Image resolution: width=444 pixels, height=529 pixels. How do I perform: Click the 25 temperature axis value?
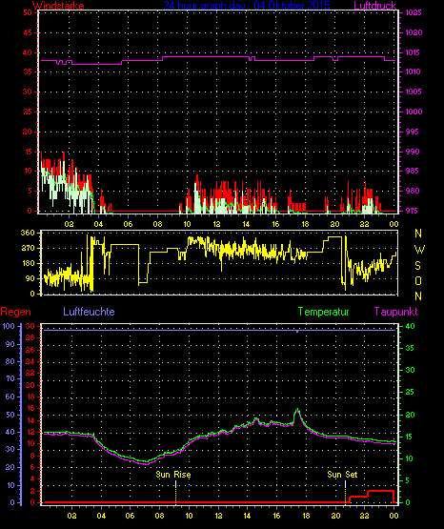(x=410, y=392)
